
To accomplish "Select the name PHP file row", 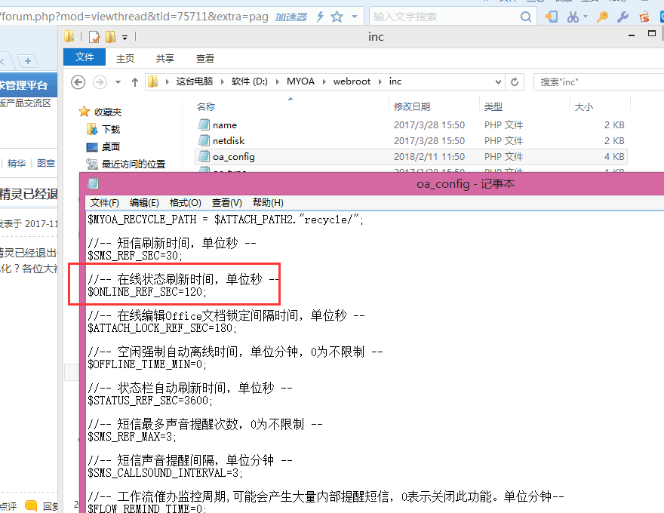I will tap(410, 125).
